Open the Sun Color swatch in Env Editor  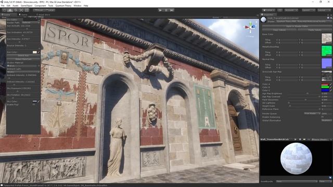coord(35,52)
